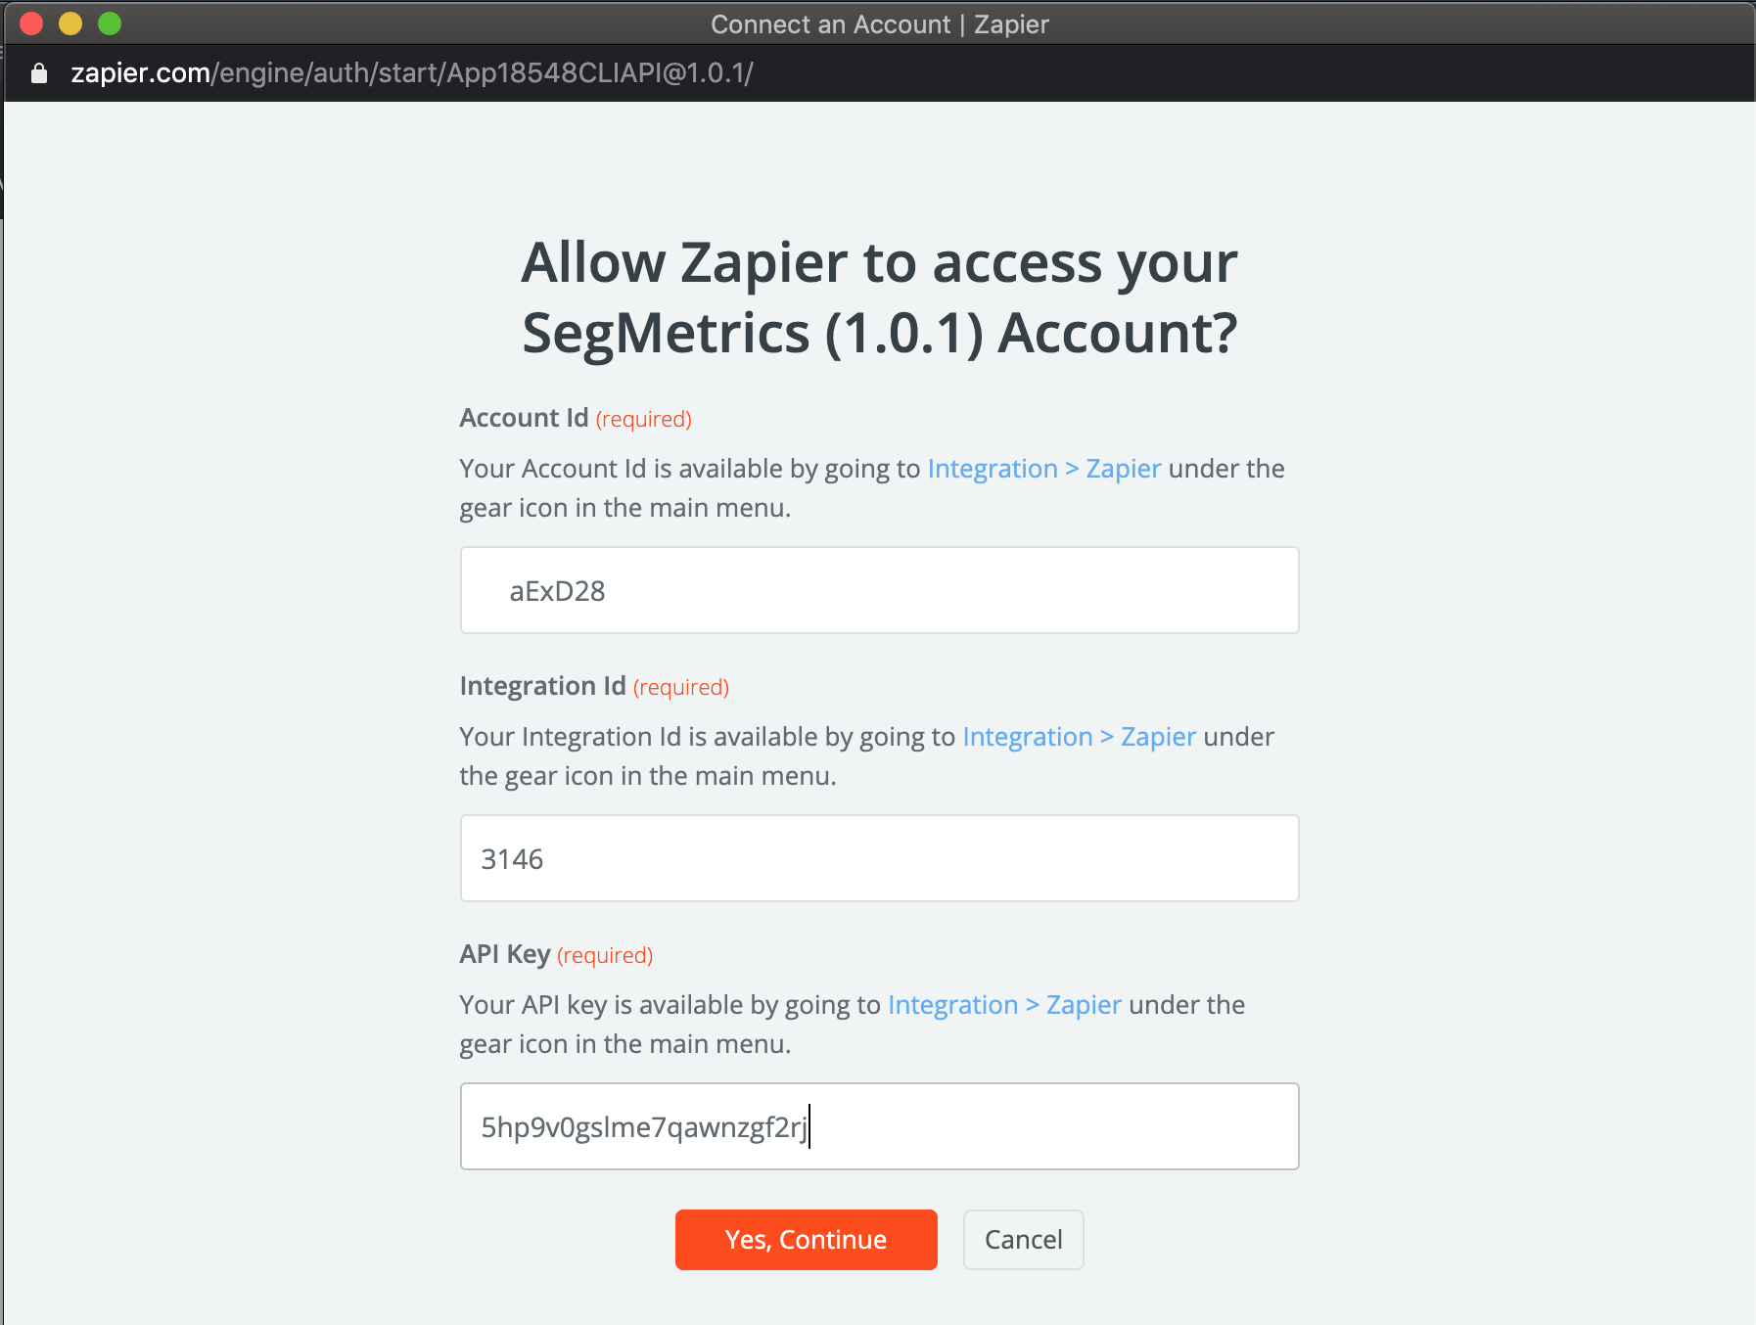This screenshot has height=1325, width=1756.
Task: Cancel the account connection
Action: pos(1023,1240)
